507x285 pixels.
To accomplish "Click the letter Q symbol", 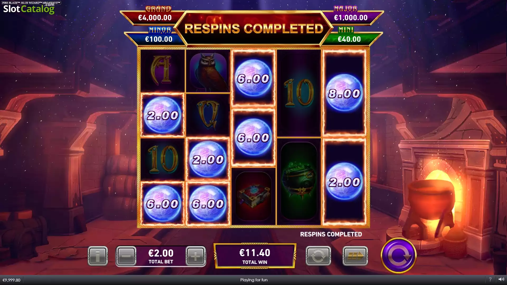I will pyautogui.click(x=208, y=115).
